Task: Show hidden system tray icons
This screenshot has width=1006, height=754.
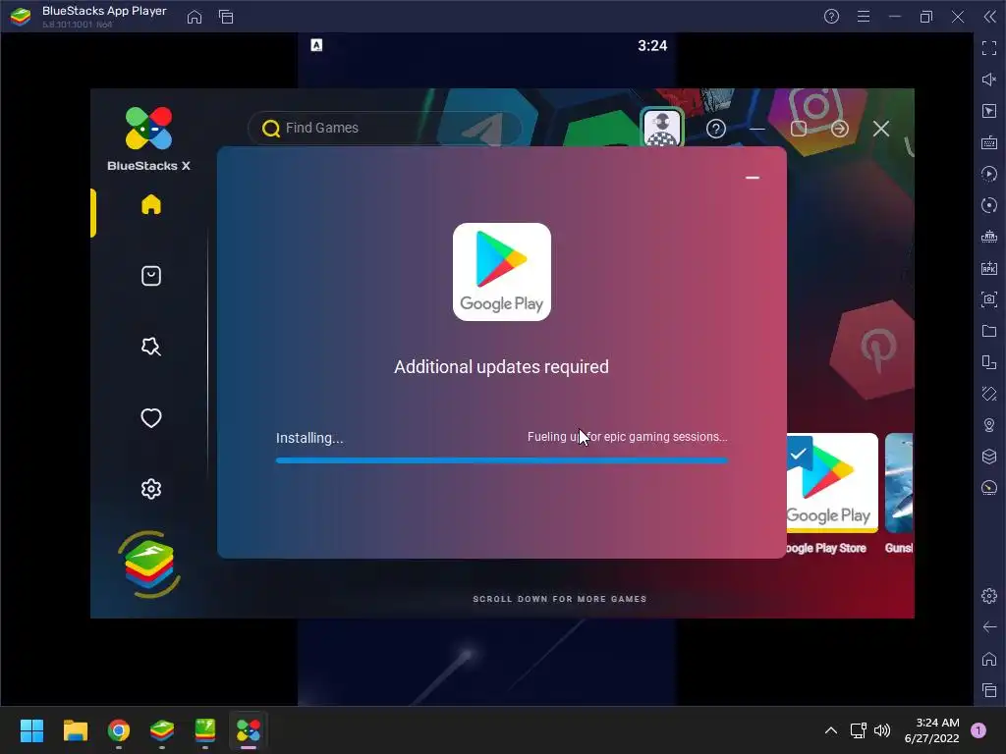Action: (831, 730)
